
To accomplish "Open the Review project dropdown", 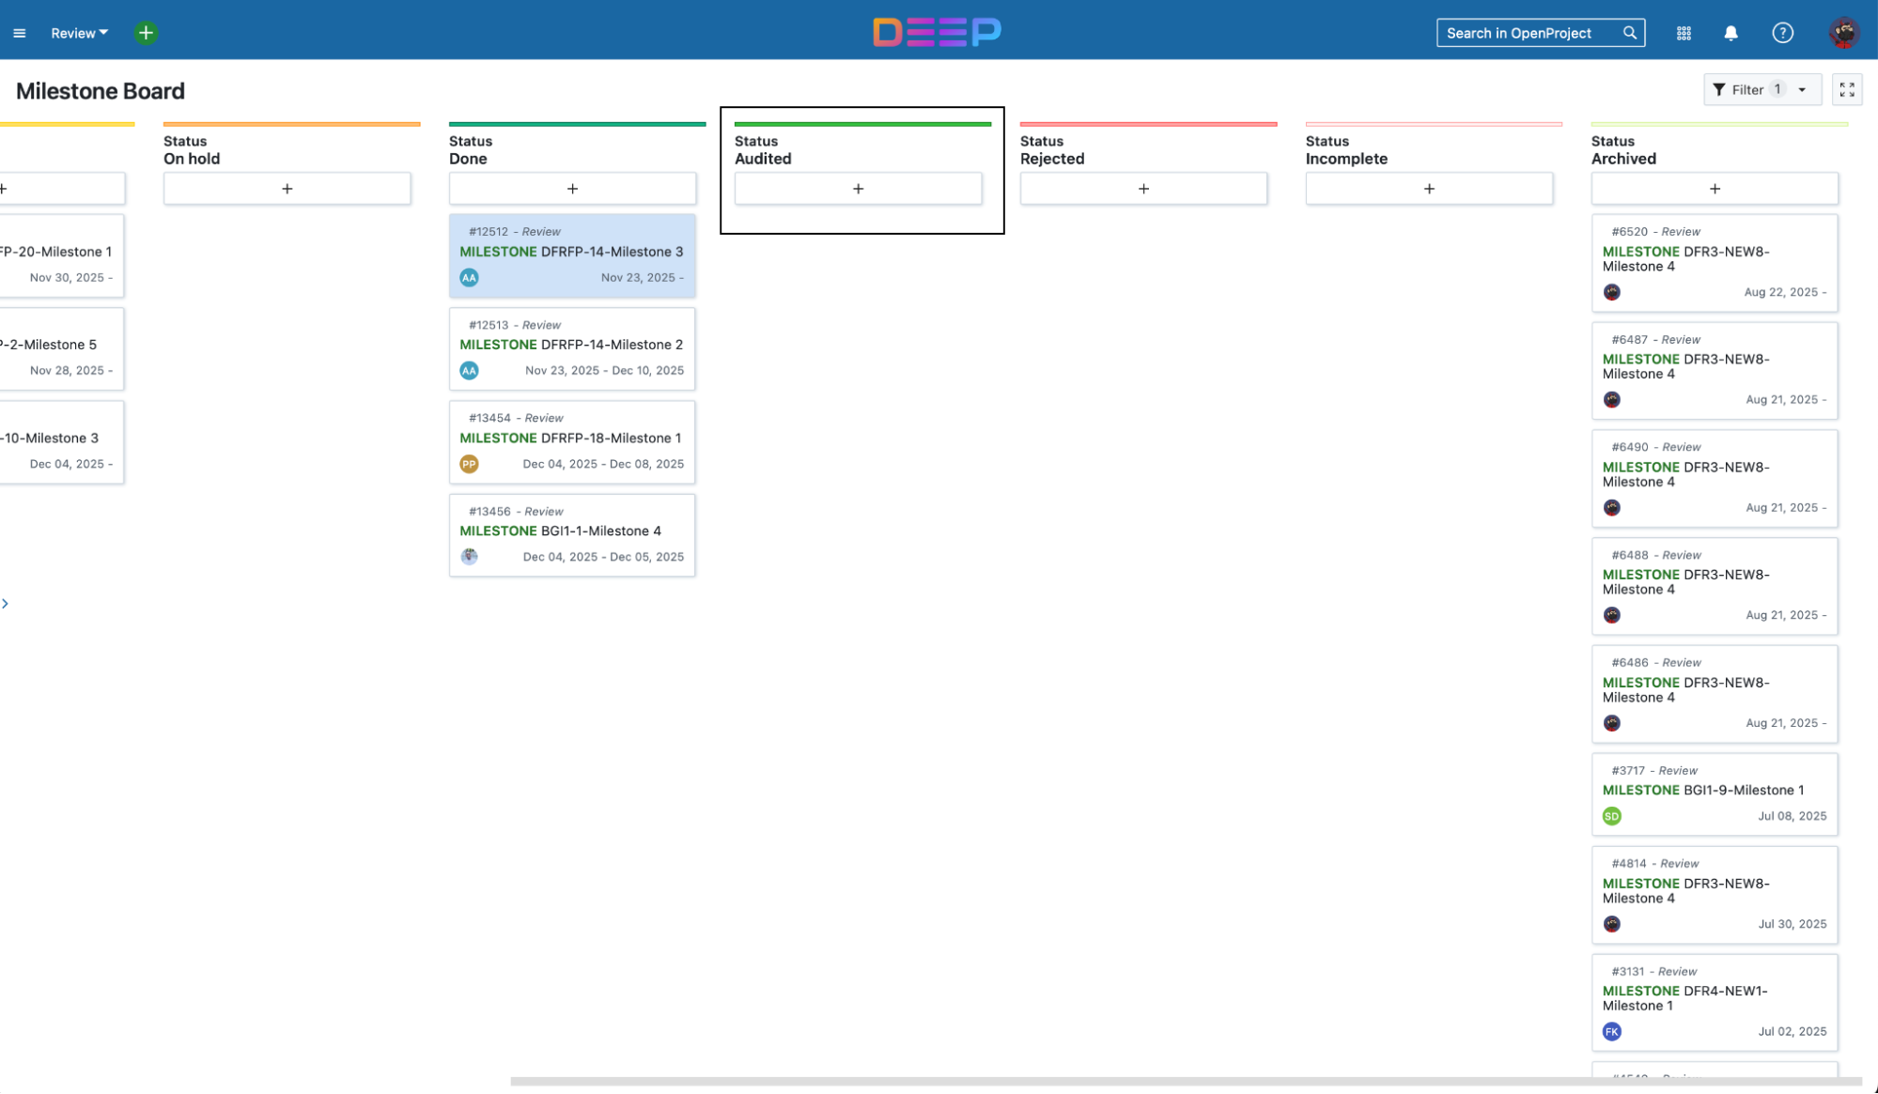I will (79, 33).
